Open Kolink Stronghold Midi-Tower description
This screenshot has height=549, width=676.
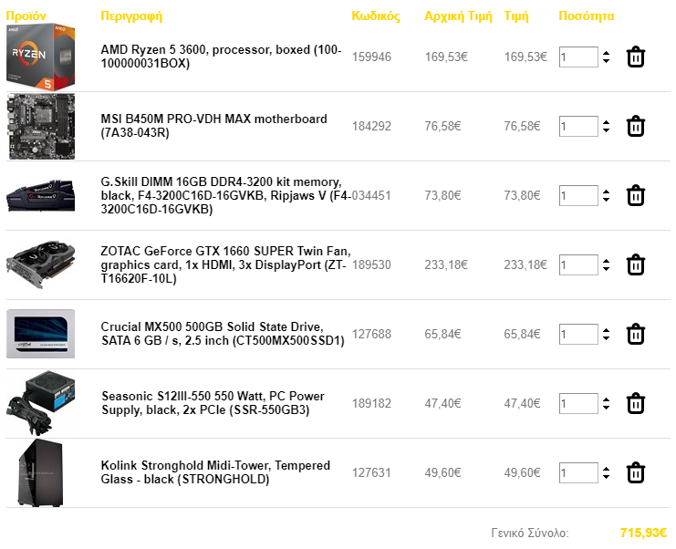point(215,472)
